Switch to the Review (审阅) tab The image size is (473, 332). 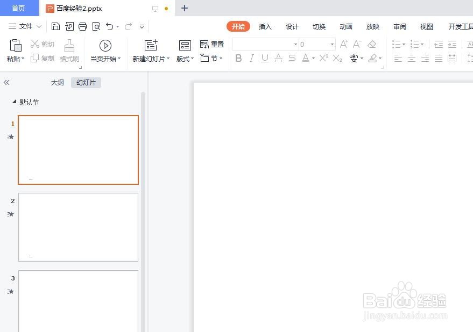[400, 27]
